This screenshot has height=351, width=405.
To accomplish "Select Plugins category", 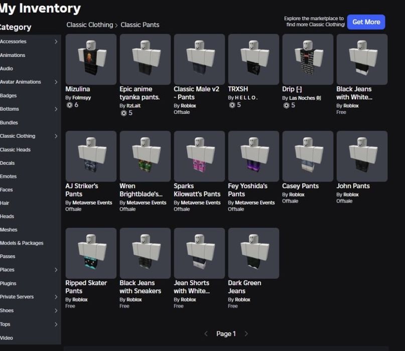I will click(8, 283).
